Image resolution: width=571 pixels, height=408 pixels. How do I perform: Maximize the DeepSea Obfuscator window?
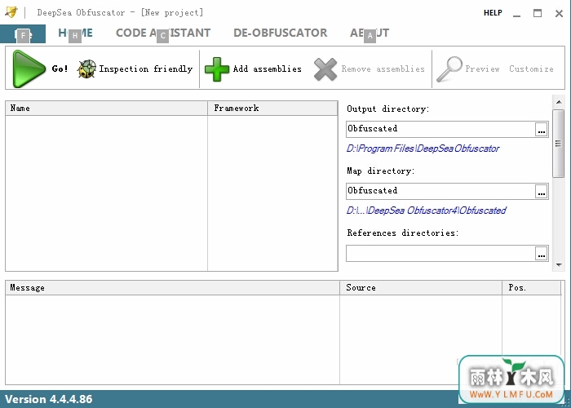point(538,14)
